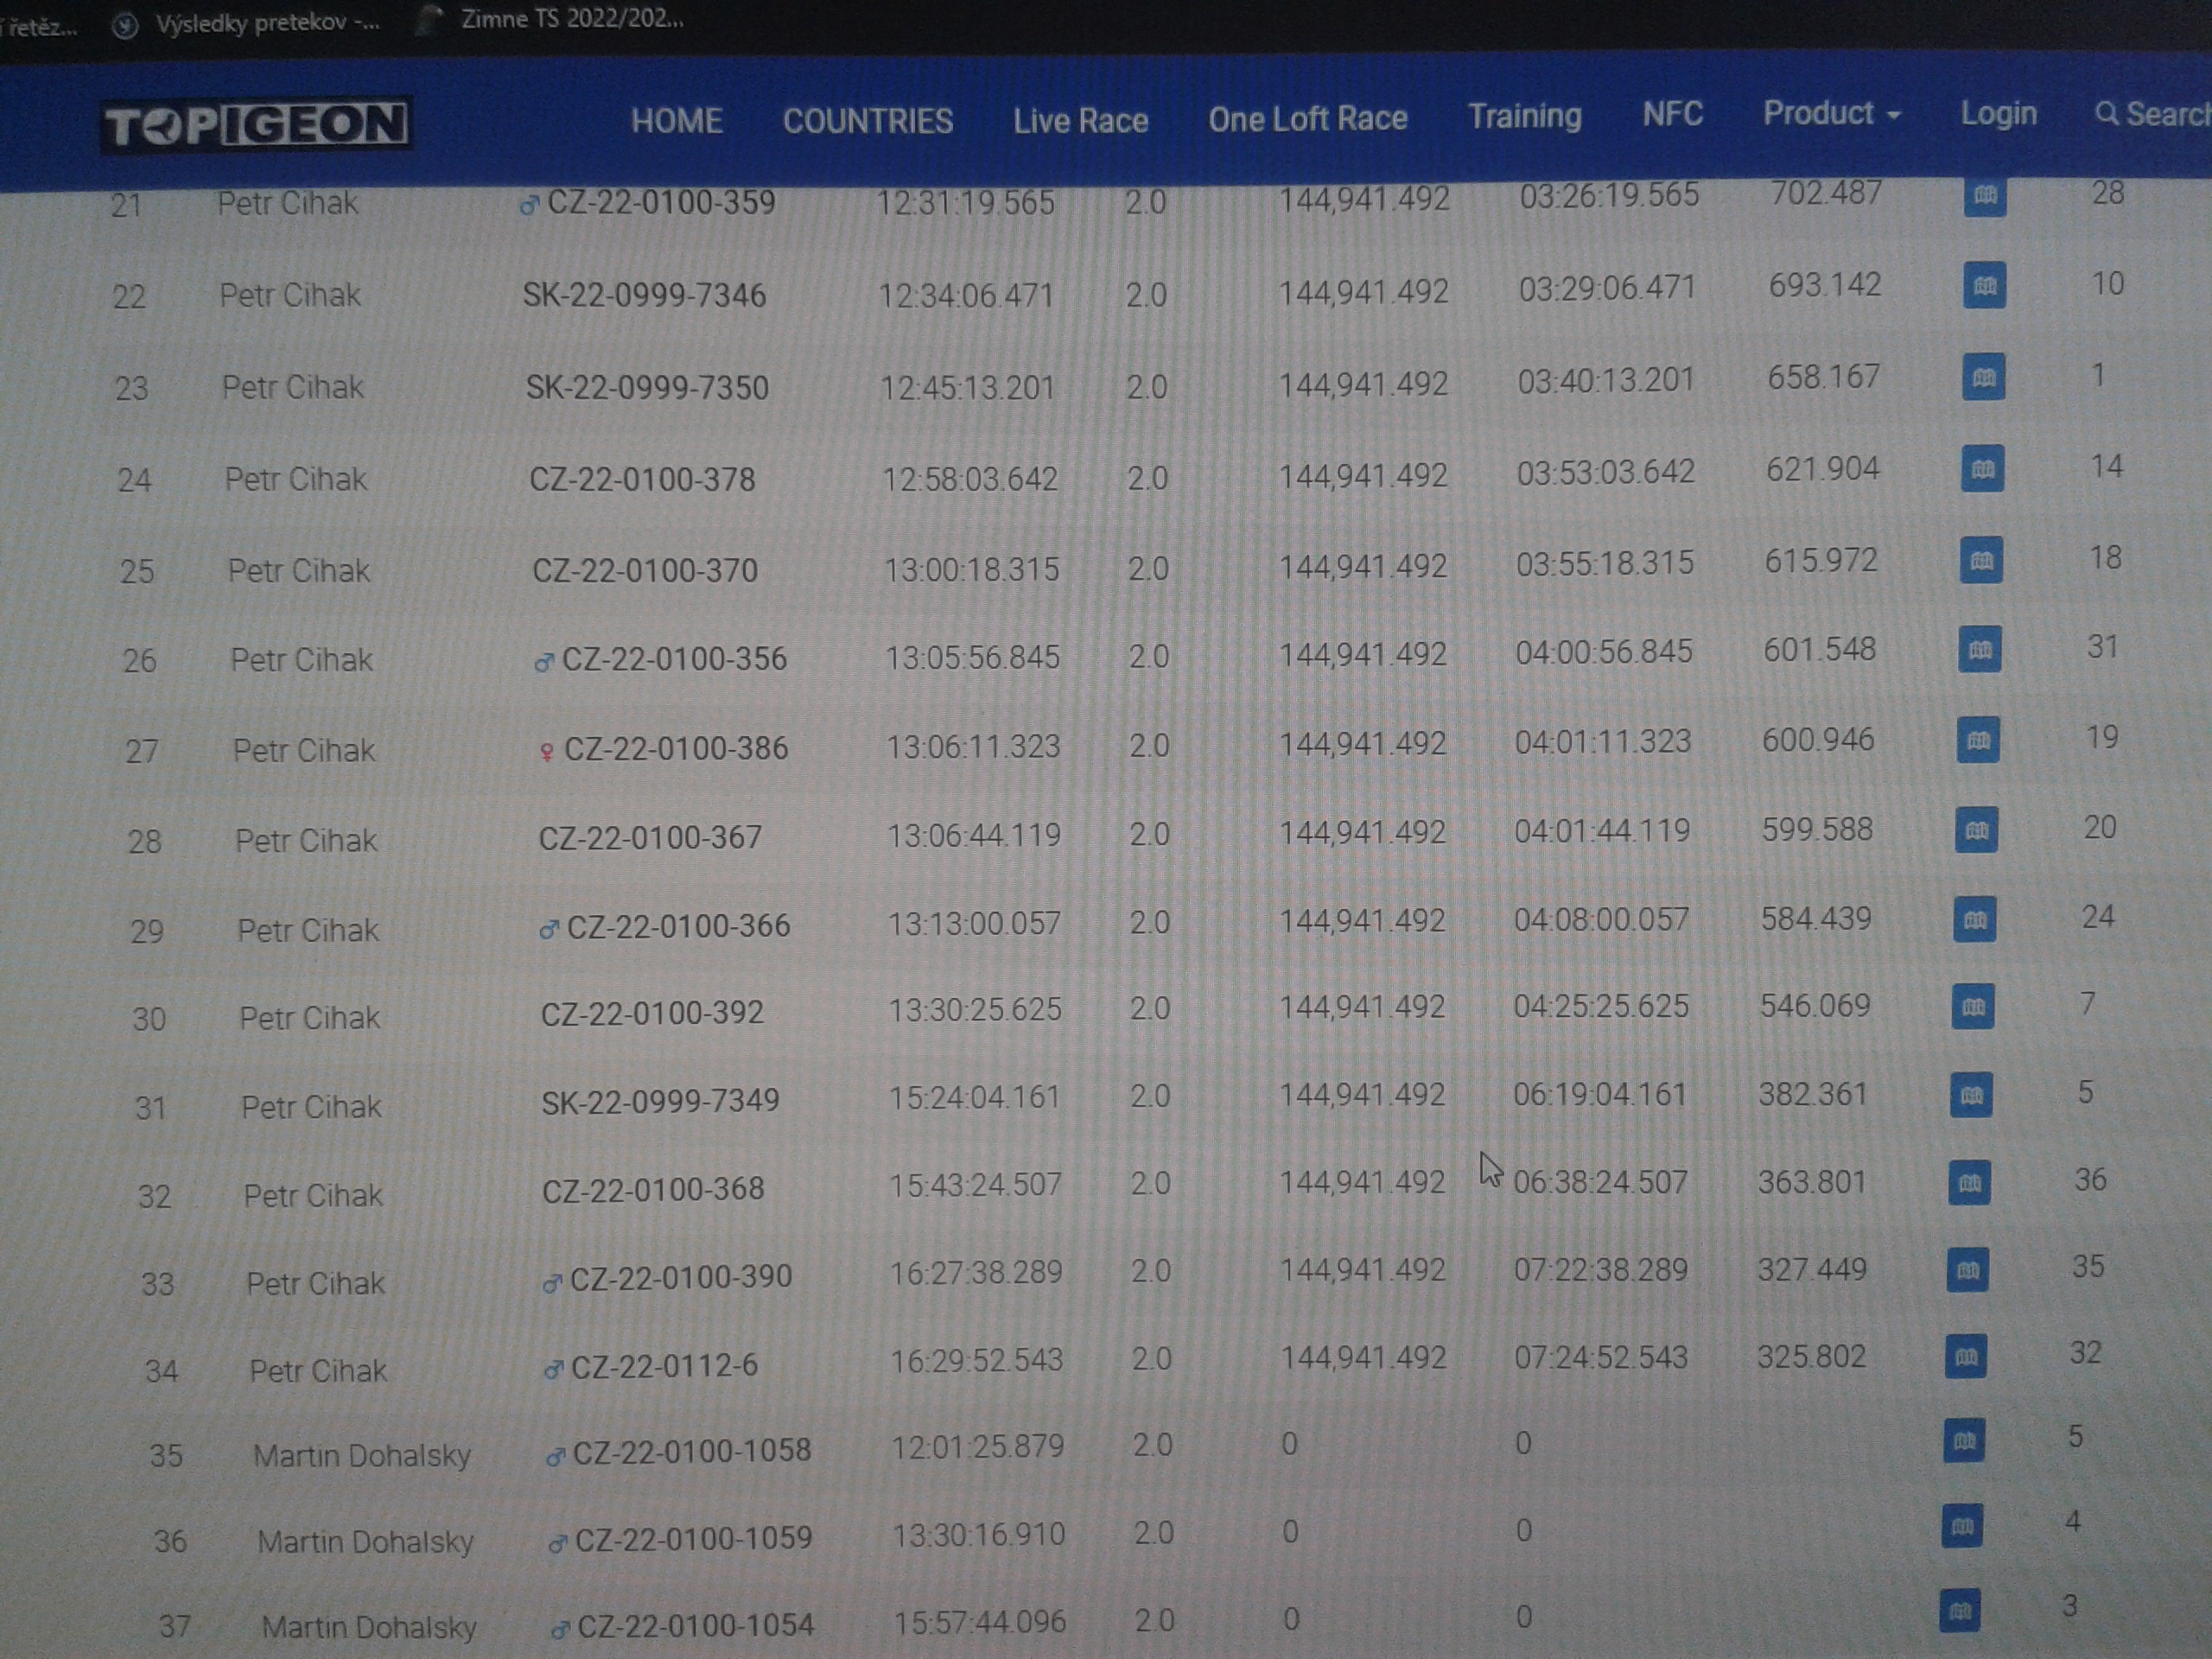Click male symbol beside CZ-22-0100-1058

pos(555,1457)
